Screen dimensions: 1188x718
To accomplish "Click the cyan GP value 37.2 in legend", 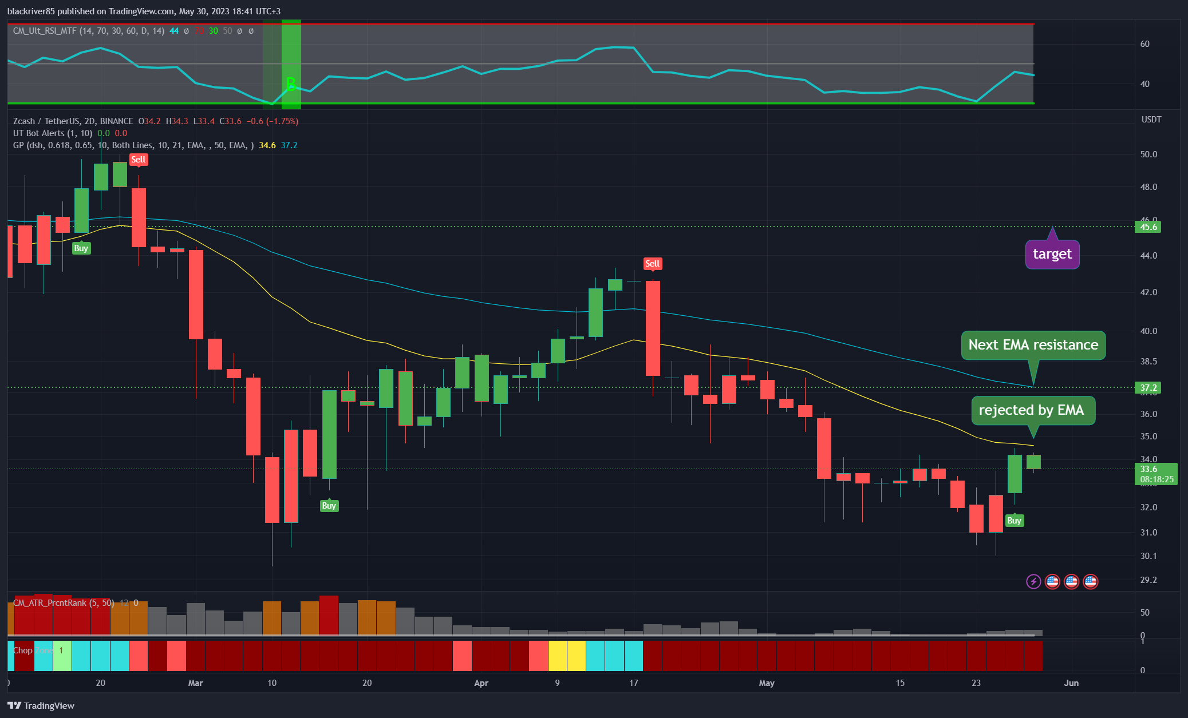I will tap(289, 145).
